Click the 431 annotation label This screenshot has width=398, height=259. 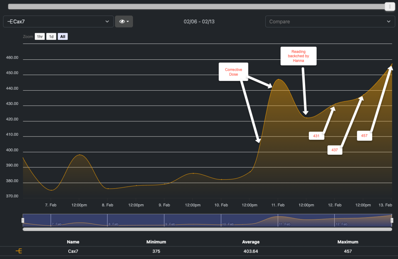pos(316,136)
